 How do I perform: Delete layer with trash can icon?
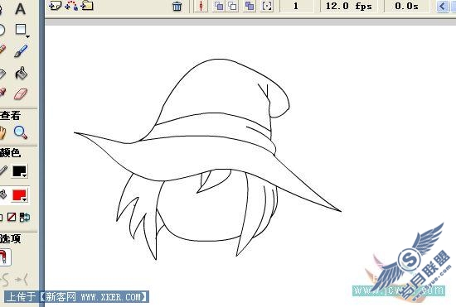(x=177, y=6)
